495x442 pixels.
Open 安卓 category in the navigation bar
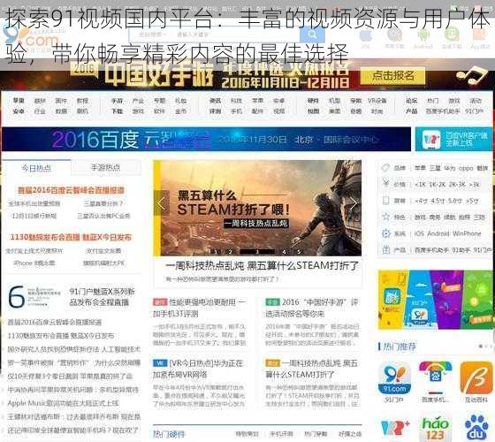pos(19,111)
